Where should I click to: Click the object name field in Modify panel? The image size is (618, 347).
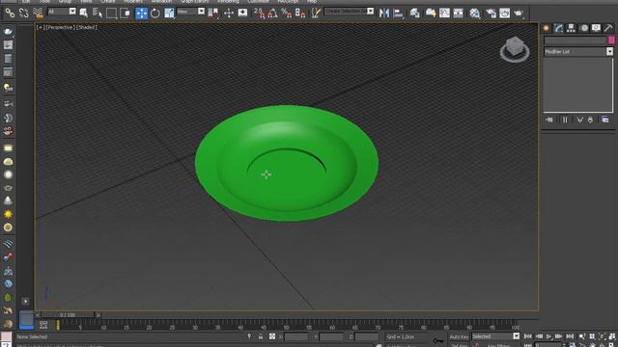pyautogui.click(x=576, y=40)
